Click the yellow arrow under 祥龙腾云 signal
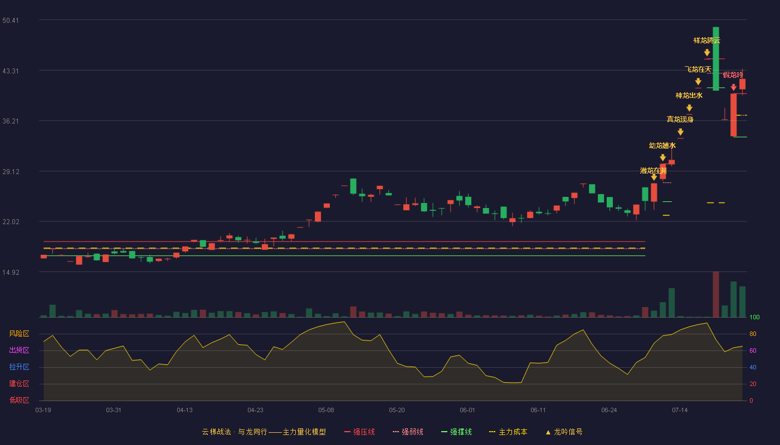The image size is (780, 445). (707, 53)
